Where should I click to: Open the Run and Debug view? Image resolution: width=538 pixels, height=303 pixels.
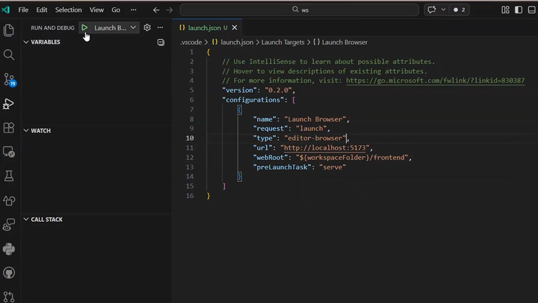8,103
